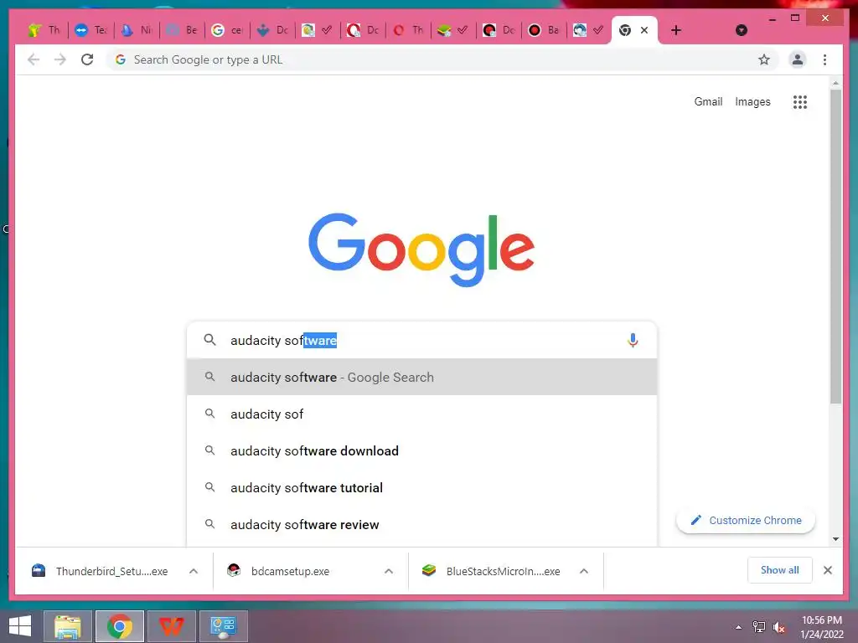Switch to the first tab labeled Th
858x643 pixels.
point(44,30)
